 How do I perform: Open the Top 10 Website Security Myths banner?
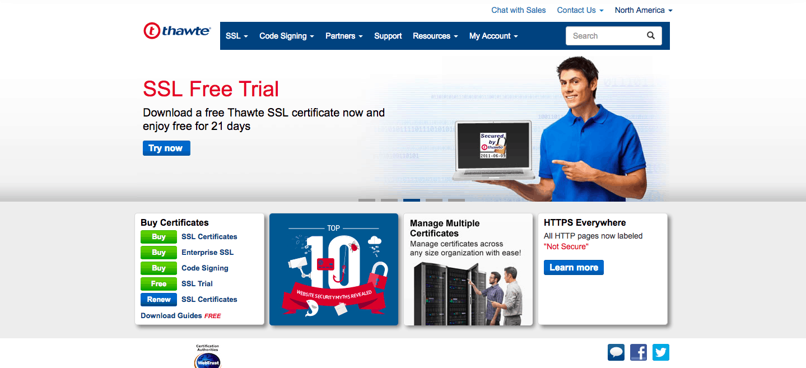point(333,269)
